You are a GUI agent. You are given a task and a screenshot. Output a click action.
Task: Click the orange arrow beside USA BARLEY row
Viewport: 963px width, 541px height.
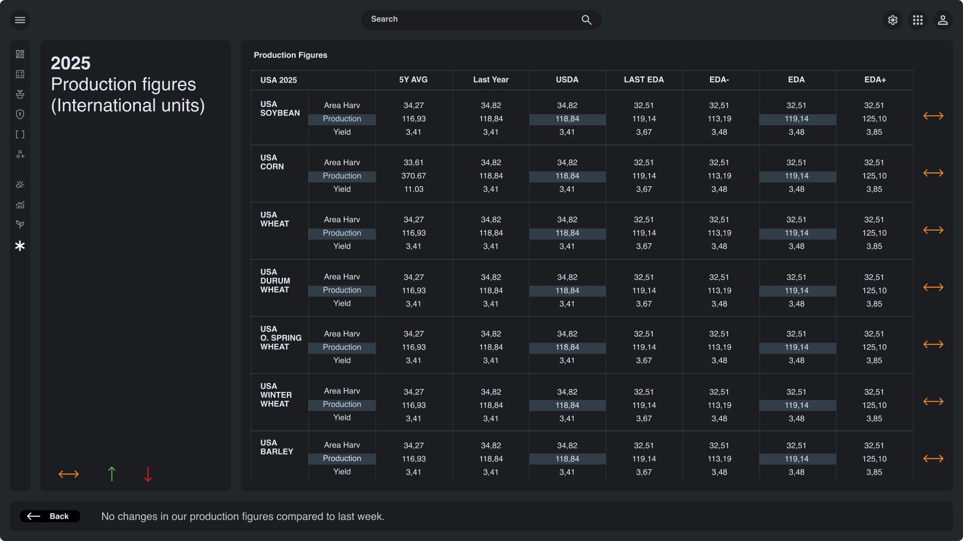point(933,458)
